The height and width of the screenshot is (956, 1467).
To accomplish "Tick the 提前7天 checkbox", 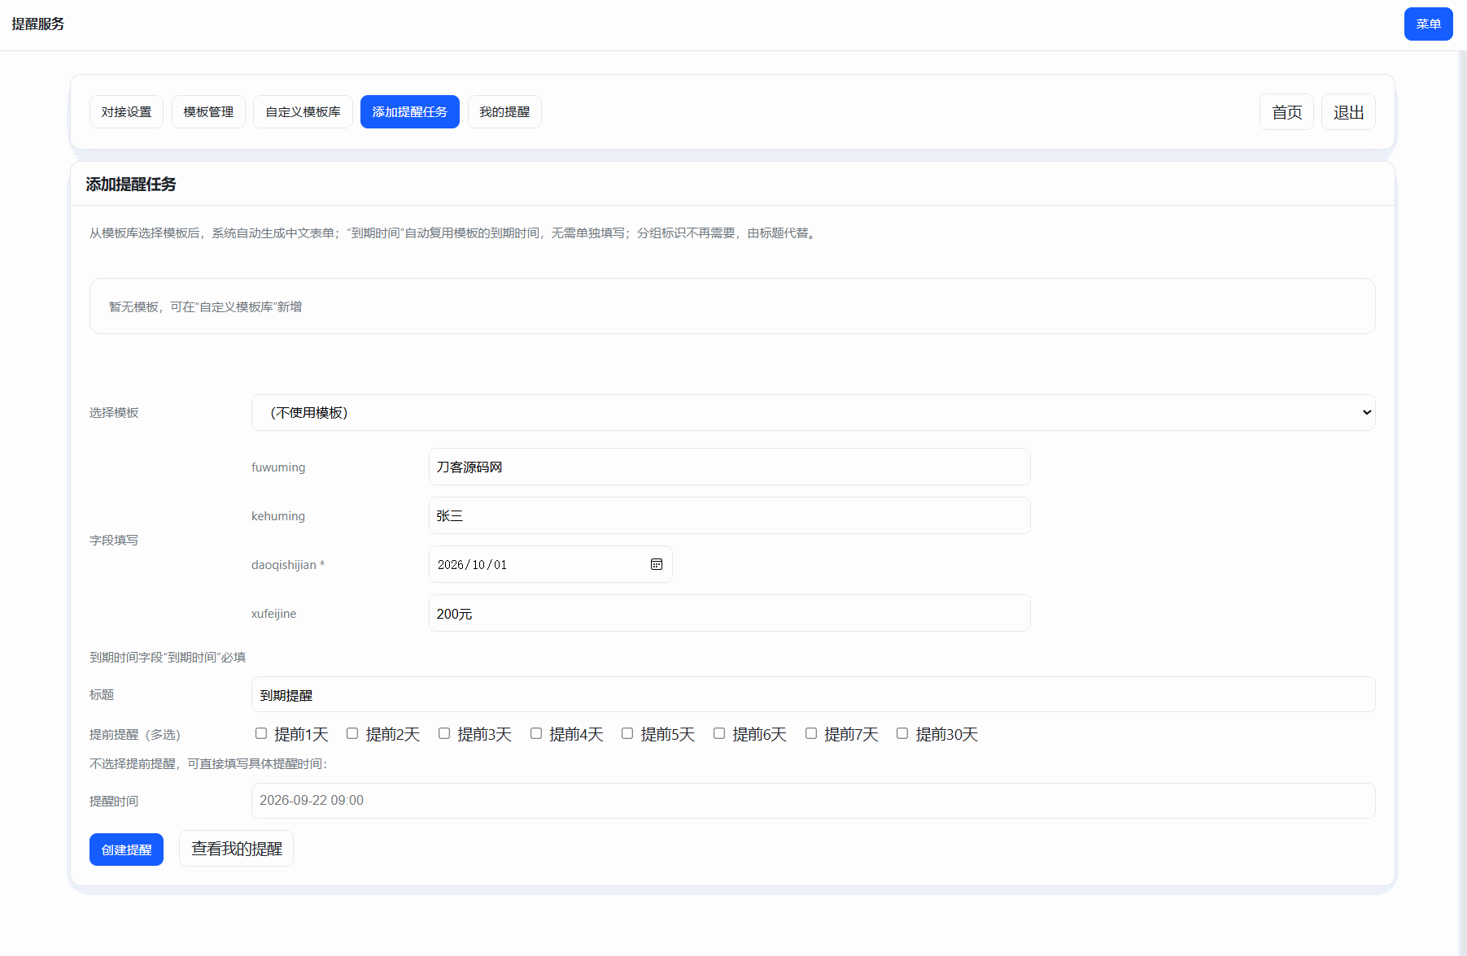I will click(x=811, y=733).
